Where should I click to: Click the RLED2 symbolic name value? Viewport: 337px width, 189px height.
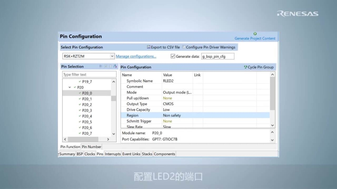click(x=168, y=81)
